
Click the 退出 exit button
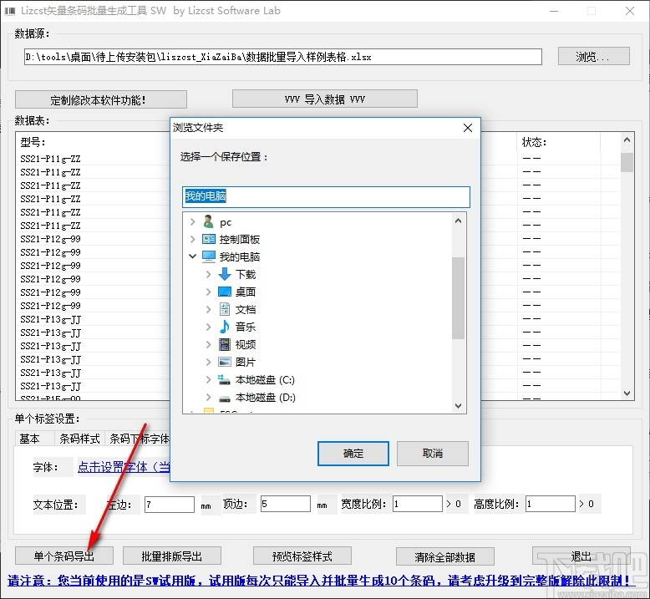point(581,556)
